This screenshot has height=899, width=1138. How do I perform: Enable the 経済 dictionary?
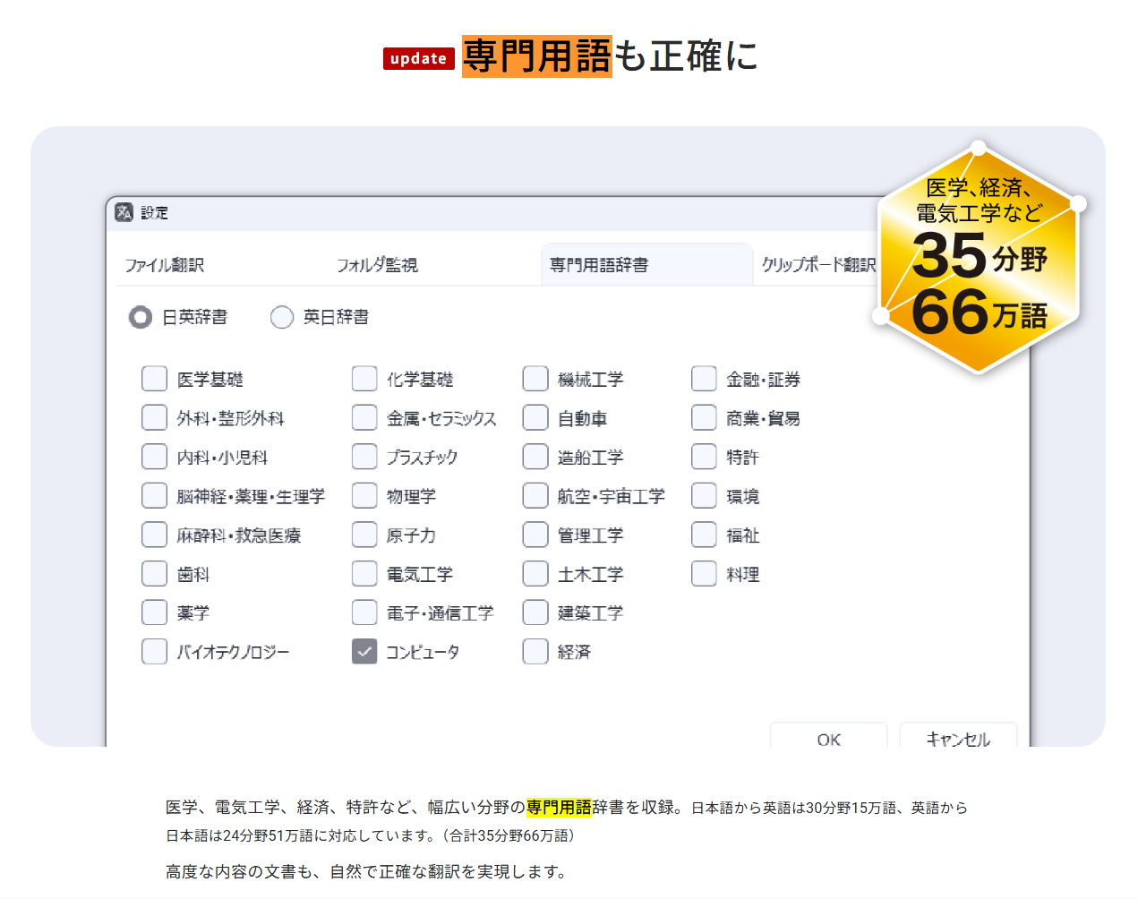(x=535, y=651)
